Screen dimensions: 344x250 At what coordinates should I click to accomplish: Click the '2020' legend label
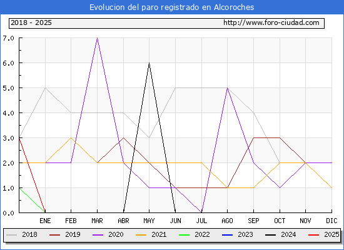point(116,234)
